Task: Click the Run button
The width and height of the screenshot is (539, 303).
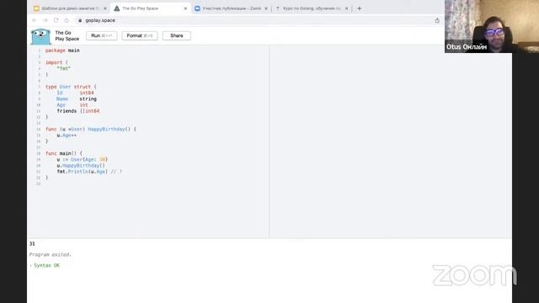Action: click(x=101, y=35)
